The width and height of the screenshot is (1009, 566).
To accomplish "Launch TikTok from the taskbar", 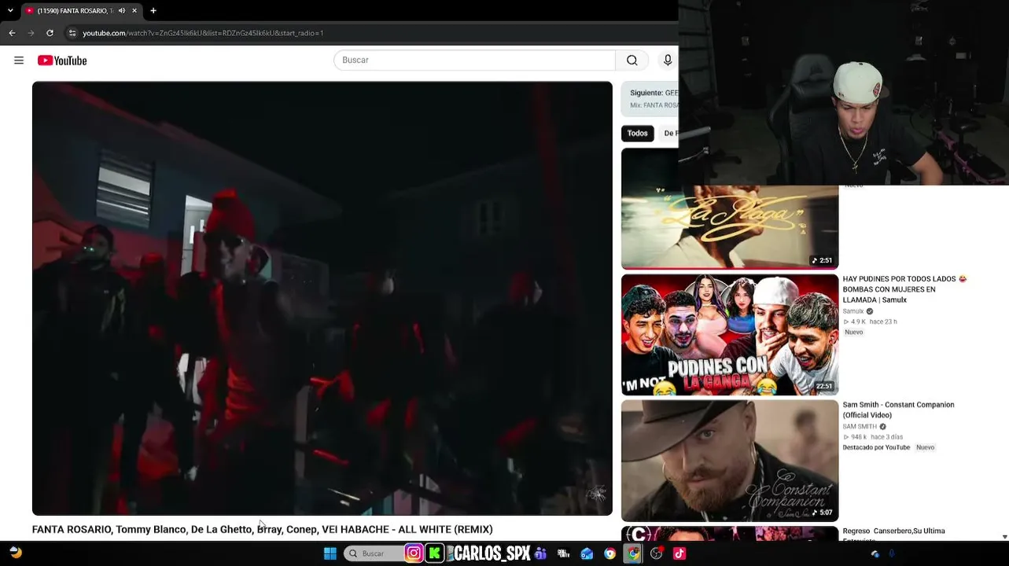I will 679,553.
